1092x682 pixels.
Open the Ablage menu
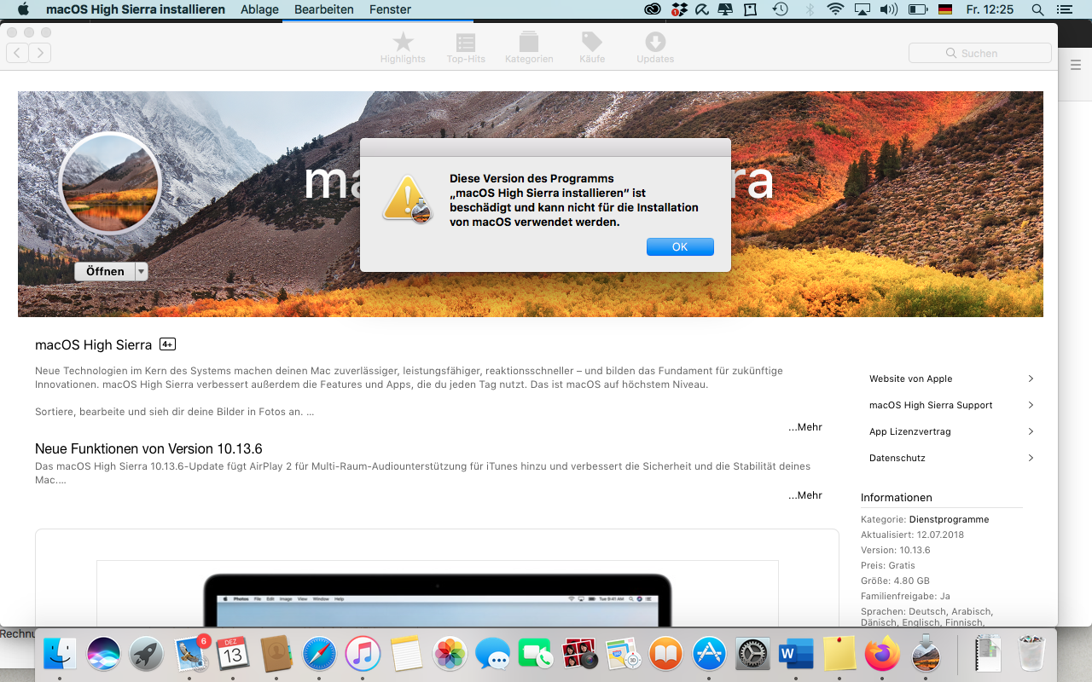click(x=259, y=9)
